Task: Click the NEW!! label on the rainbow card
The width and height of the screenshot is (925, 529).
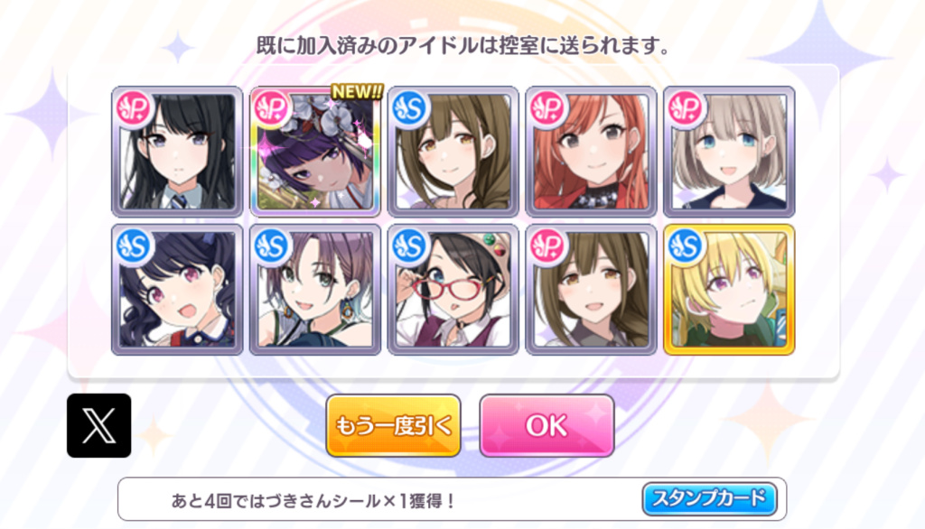Action: [x=357, y=92]
